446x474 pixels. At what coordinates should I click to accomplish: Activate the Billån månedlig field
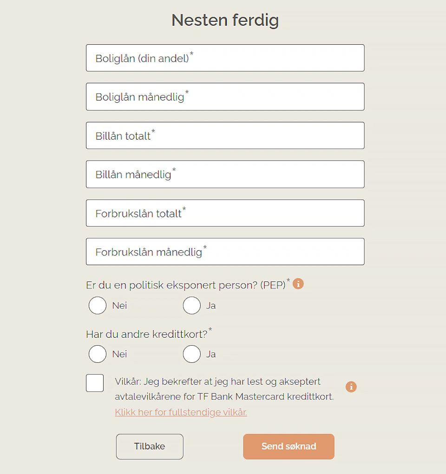pyautogui.click(x=225, y=174)
